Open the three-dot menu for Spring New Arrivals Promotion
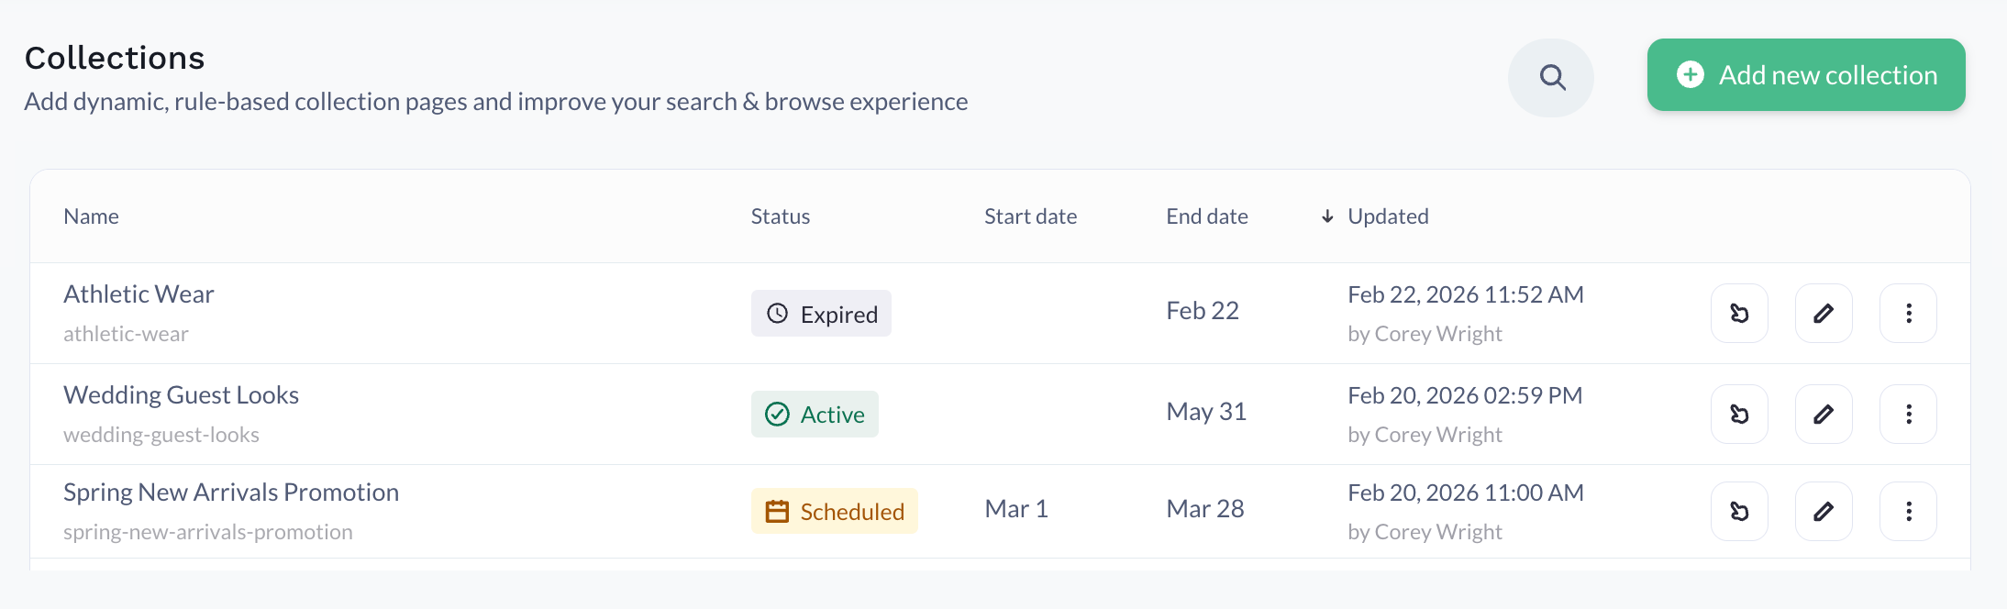 pyautogui.click(x=1908, y=512)
